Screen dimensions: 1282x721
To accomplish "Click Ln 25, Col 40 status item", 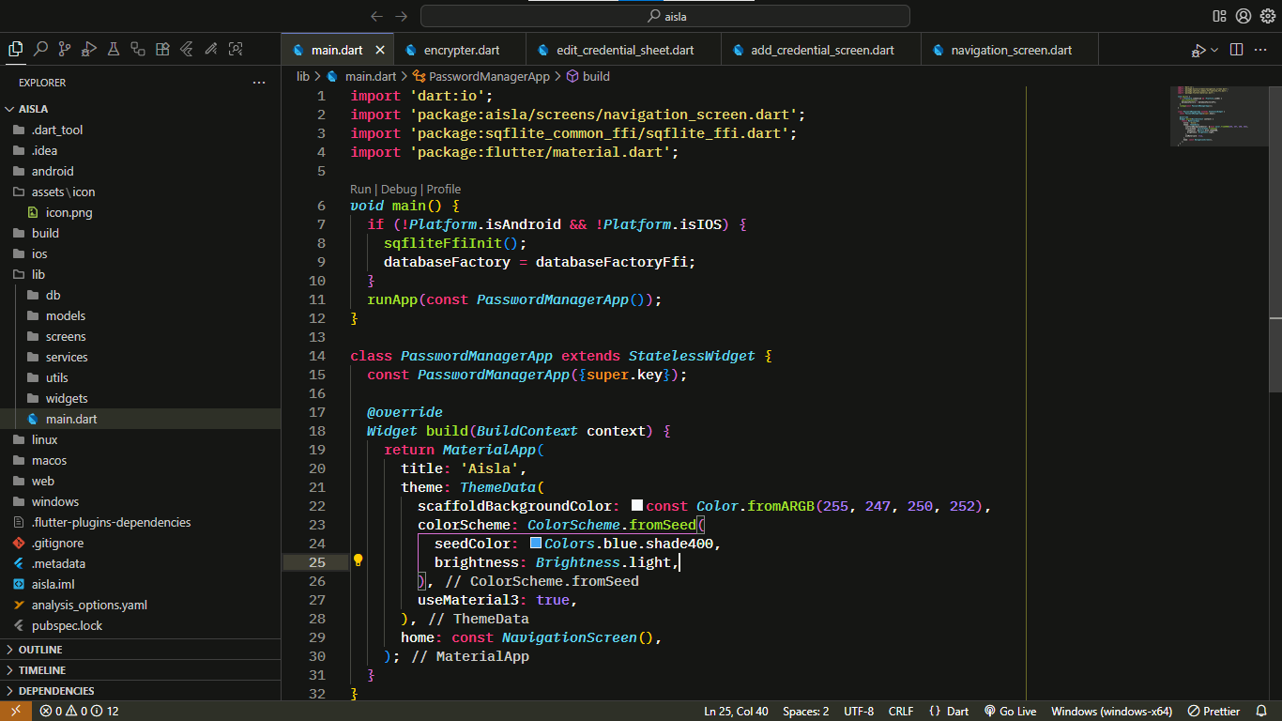I will 736,711.
